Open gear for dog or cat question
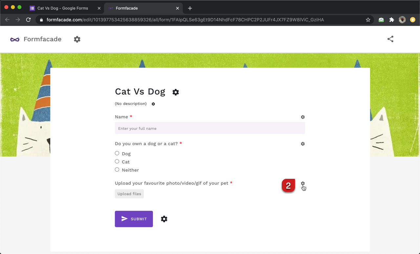Image resolution: width=420 pixels, height=254 pixels. (x=303, y=144)
